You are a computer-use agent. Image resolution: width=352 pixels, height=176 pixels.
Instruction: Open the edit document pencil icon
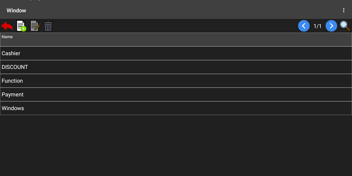[35, 26]
